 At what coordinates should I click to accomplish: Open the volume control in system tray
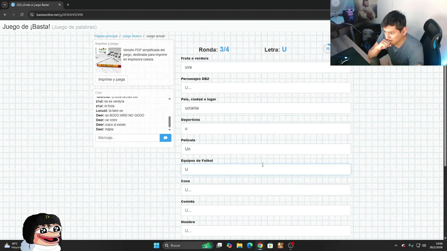[x=424, y=245]
